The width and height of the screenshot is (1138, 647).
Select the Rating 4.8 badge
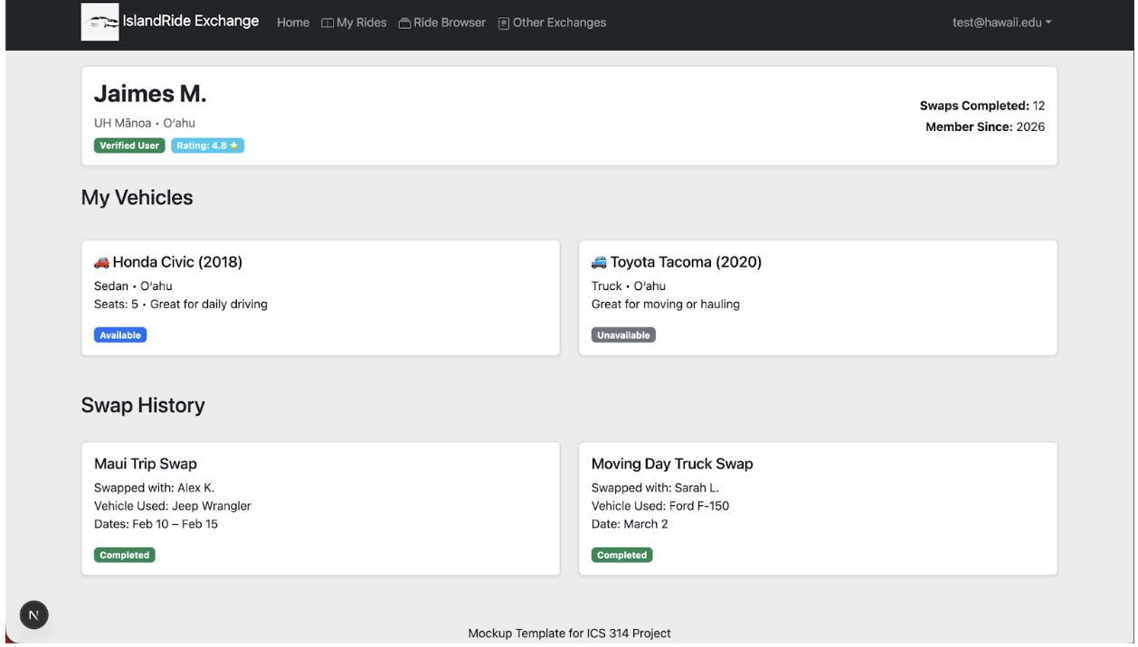coord(207,145)
